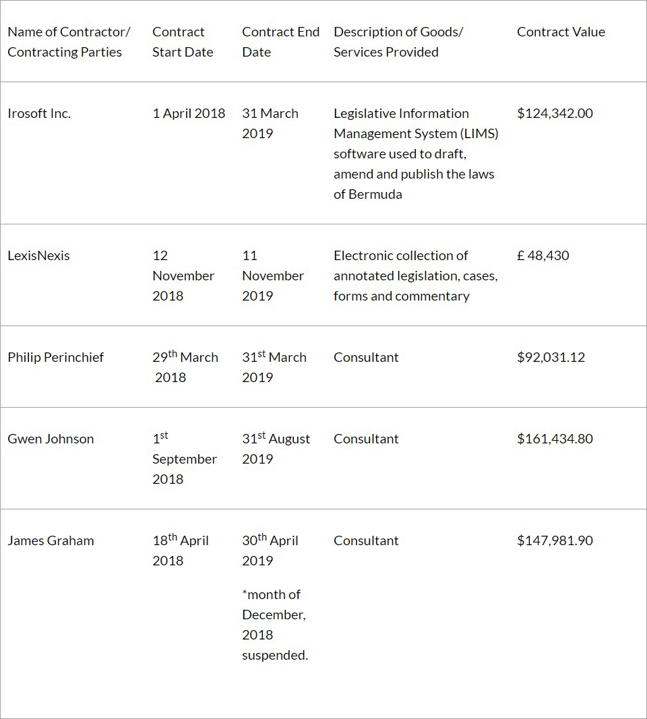Select the £48,430 contract value

point(543,255)
